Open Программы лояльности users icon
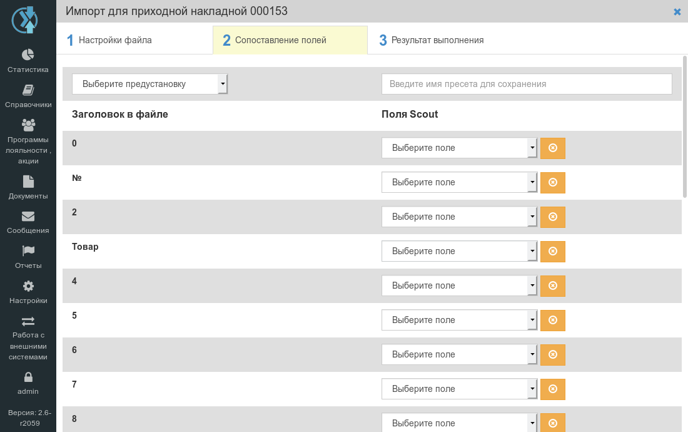The height and width of the screenshot is (432, 688). coord(28,125)
